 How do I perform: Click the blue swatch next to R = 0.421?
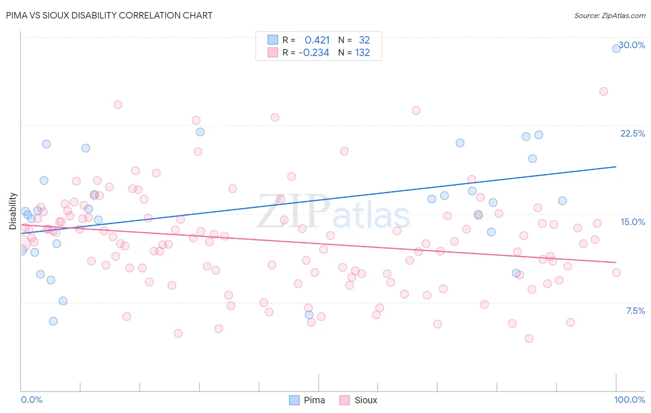click(x=273, y=40)
